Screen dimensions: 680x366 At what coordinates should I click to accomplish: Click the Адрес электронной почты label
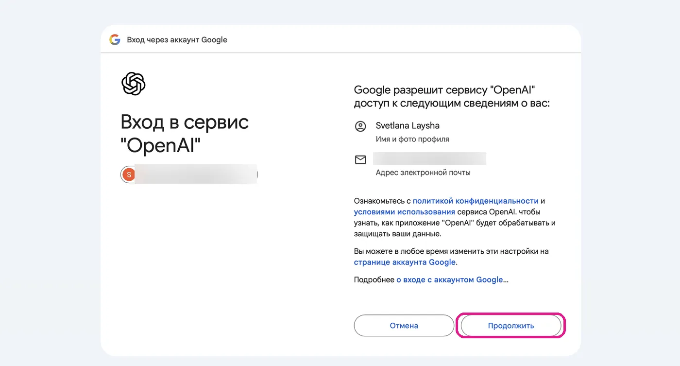(x=423, y=173)
